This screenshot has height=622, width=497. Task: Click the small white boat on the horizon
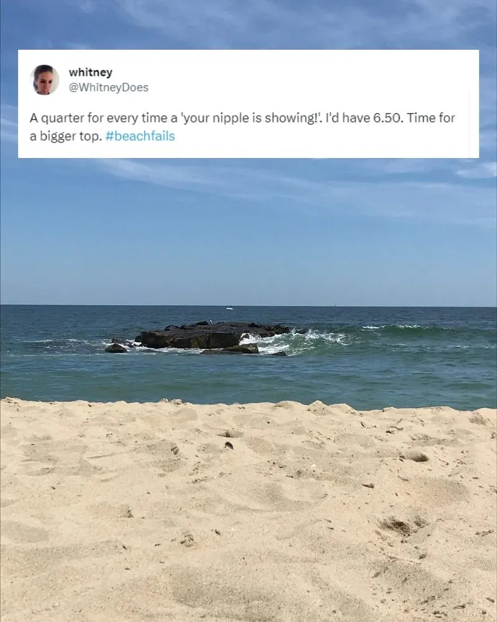(x=229, y=308)
